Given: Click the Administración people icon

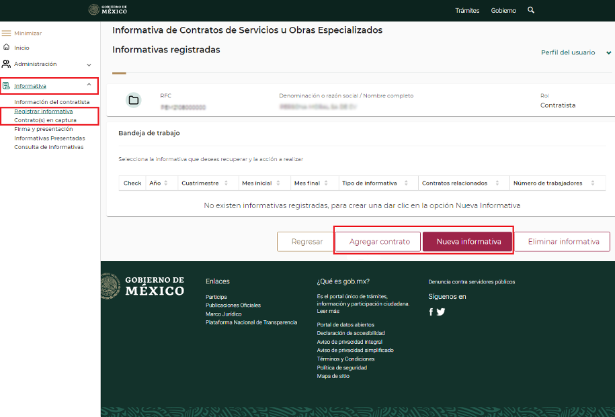Looking at the screenshot, I should (7, 64).
